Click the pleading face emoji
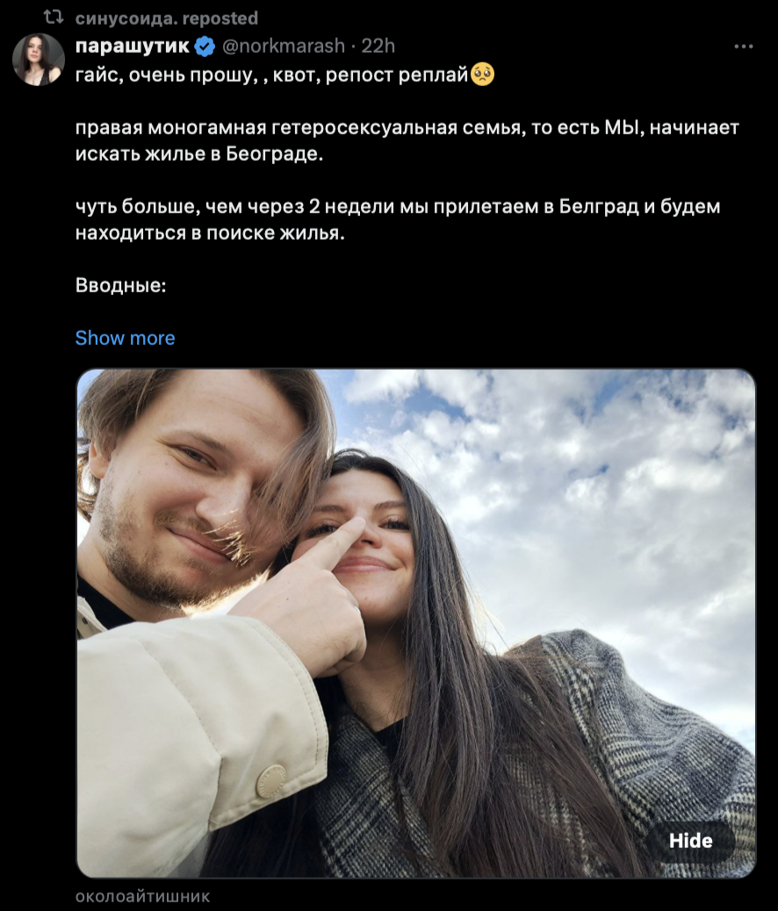The image size is (778, 911). (x=482, y=75)
